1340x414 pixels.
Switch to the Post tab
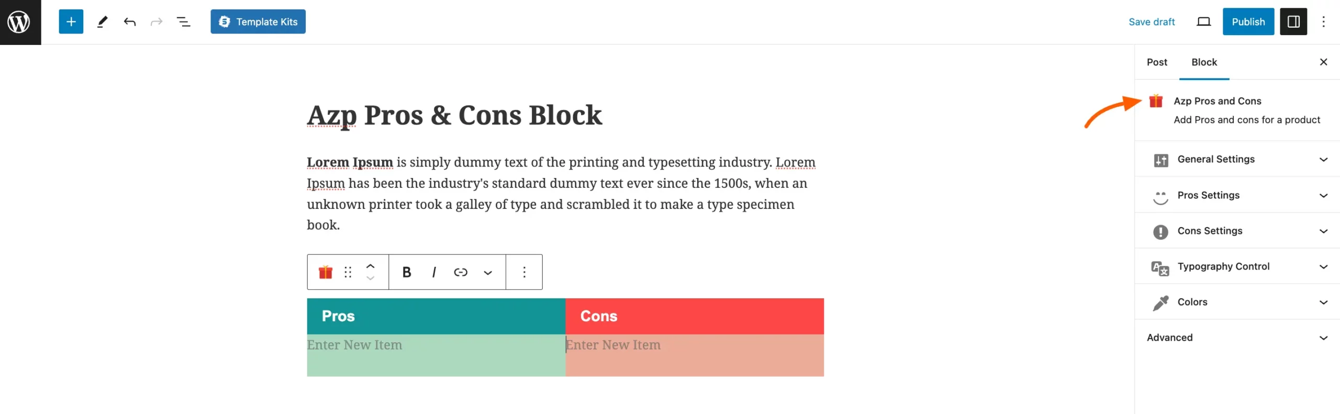click(1157, 62)
